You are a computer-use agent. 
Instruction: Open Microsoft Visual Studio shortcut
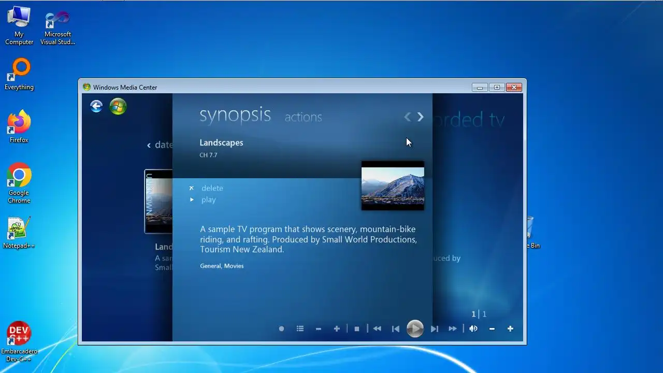(57, 28)
